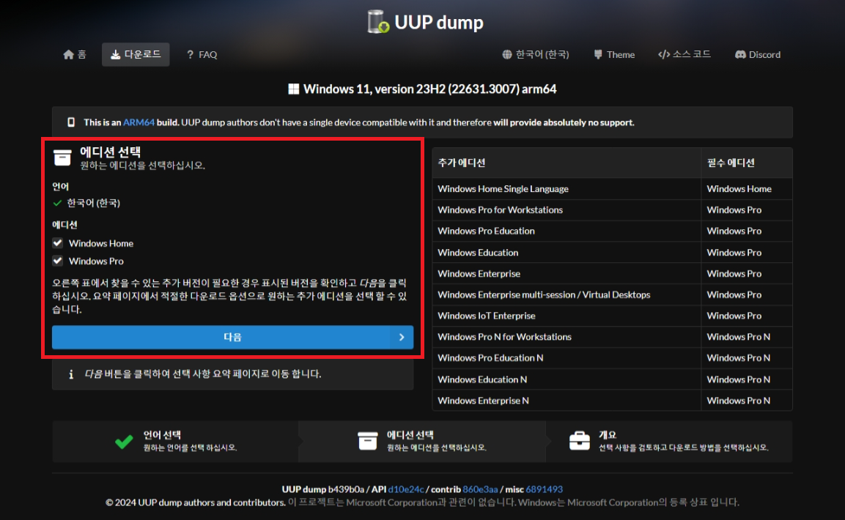Click the code brackets icon beside 소스 코드
Image resolution: width=845 pixels, height=520 pixels.
664,54
